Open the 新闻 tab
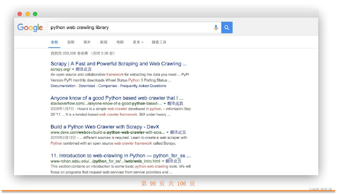 tap(103, 42)
